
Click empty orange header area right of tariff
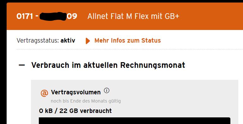(x=211, y=16)
